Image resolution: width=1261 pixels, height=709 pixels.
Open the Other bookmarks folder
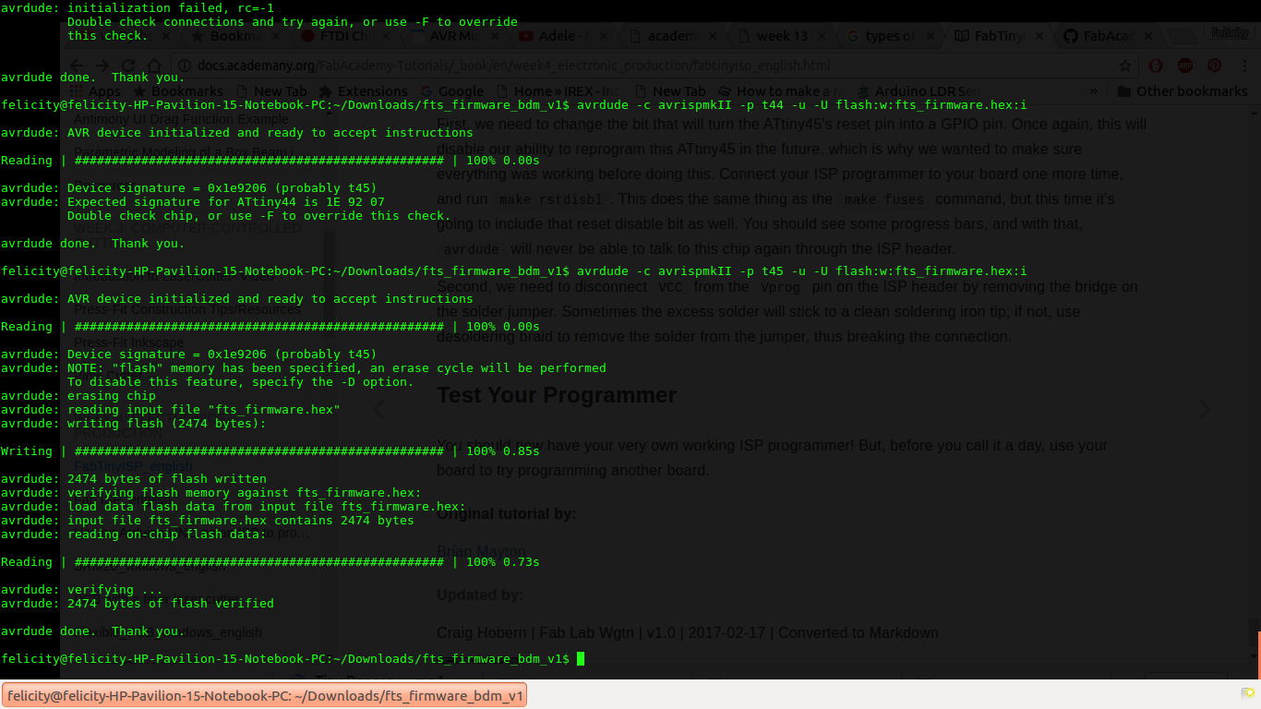coord(1183,91)
